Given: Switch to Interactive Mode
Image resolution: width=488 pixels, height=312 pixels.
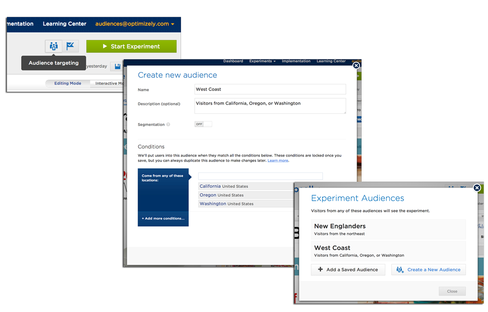Looking at the screenshot, I should coord(109,83).
